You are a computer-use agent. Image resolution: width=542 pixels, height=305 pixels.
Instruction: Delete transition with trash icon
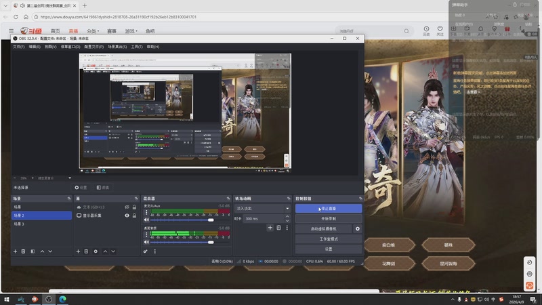(x=278, y=228)
